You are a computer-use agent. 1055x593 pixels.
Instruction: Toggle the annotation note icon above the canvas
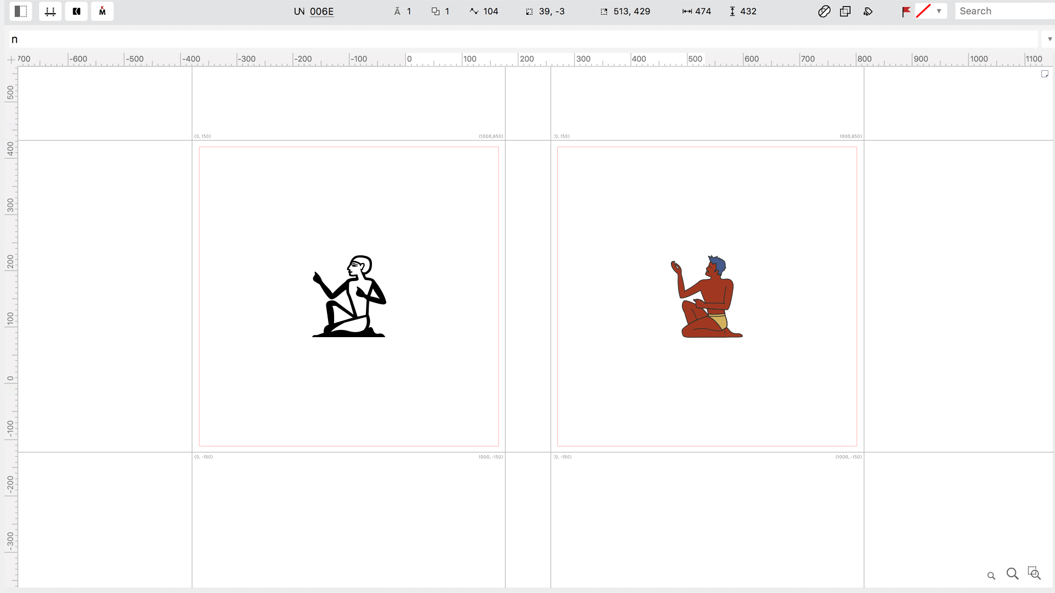coord(1045,73)
